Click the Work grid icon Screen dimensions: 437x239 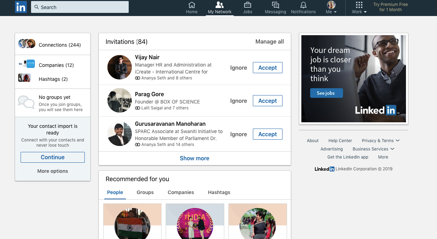click(359, 5)
